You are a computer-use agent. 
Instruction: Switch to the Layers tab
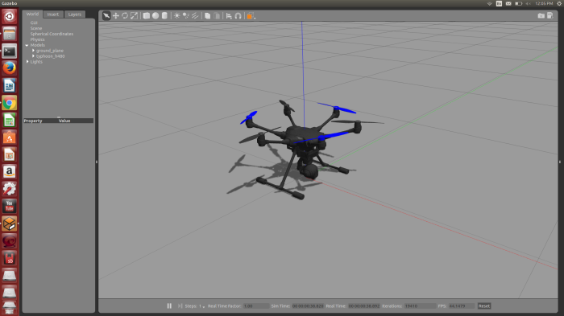pos(74,14)
